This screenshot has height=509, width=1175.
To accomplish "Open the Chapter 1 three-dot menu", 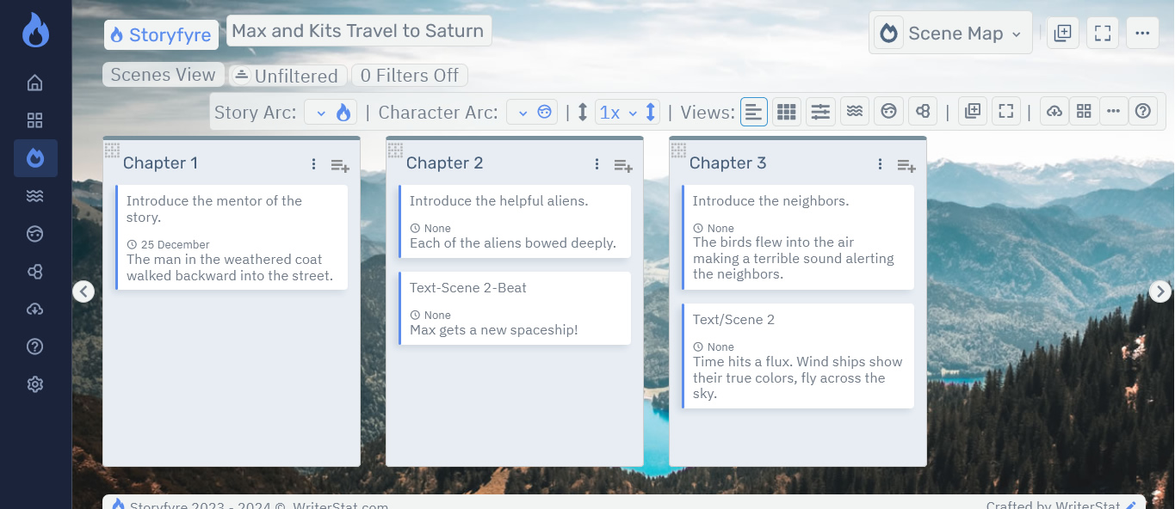I will [x=313, y=163].
